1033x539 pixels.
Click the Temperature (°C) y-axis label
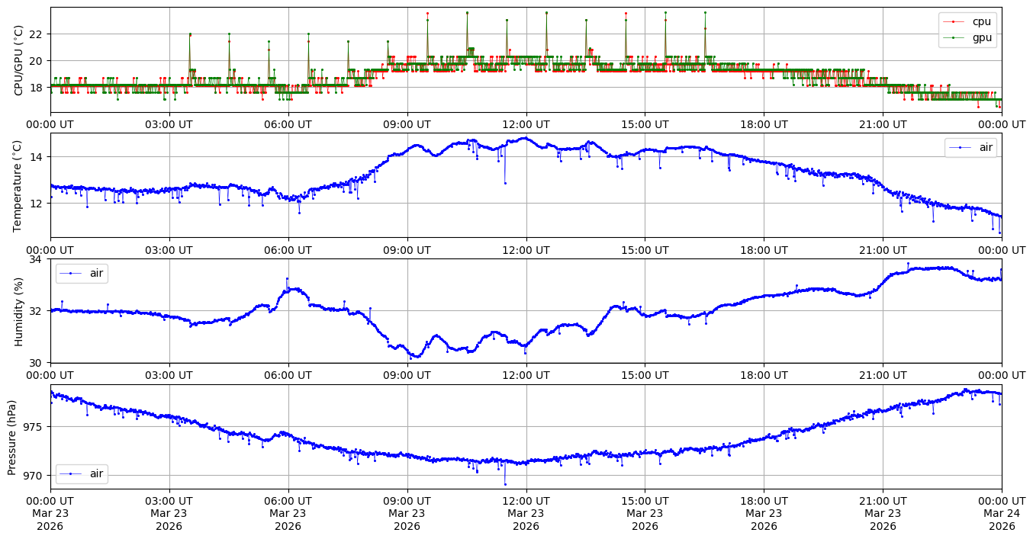tap(19, 185)
